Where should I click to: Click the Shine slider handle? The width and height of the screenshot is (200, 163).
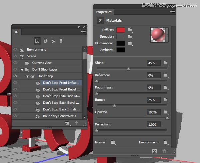point(128,69)
